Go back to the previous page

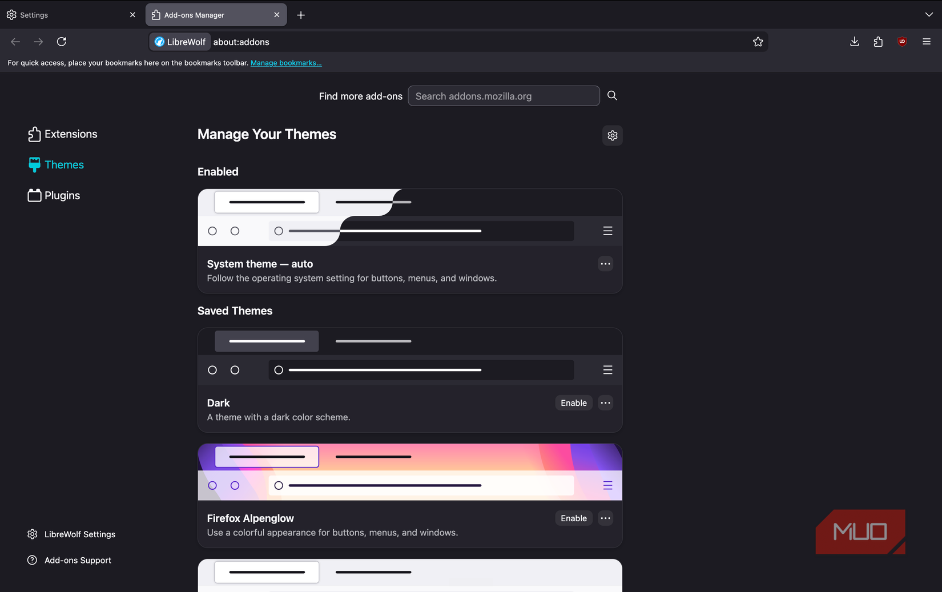[15, 42]
